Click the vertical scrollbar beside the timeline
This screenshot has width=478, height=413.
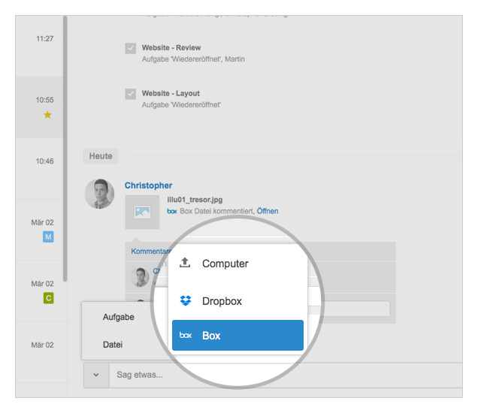tap(65, 150)
